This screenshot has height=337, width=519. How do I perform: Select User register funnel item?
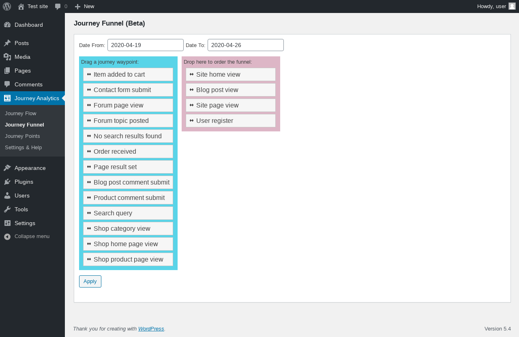tap(231, 120)
